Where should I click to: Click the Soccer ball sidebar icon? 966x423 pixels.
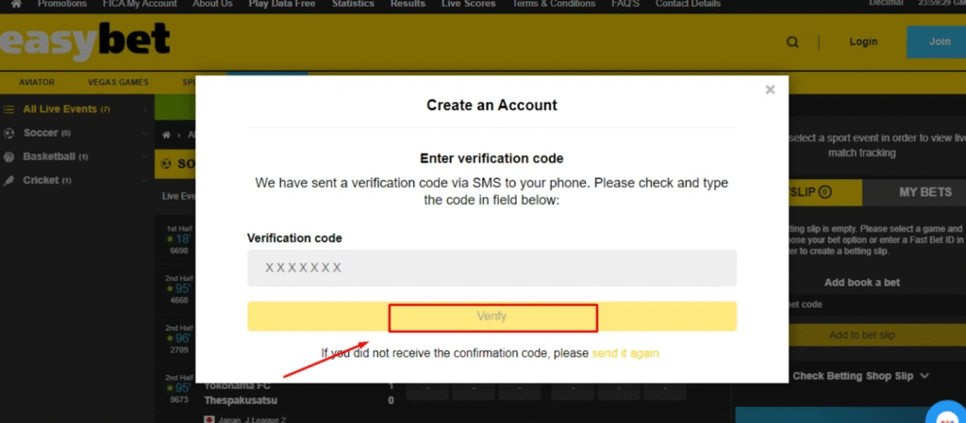9,133
